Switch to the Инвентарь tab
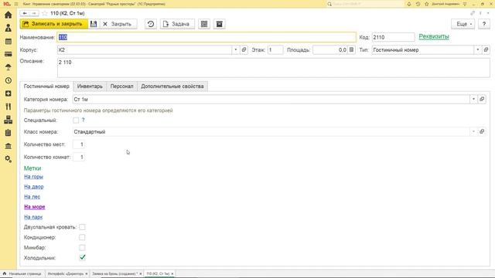 click(x=90, y=86)
